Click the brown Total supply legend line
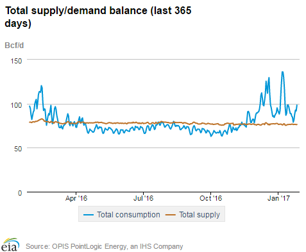The width and height of the screenshot is (306, 252). [x=171, y=215]
